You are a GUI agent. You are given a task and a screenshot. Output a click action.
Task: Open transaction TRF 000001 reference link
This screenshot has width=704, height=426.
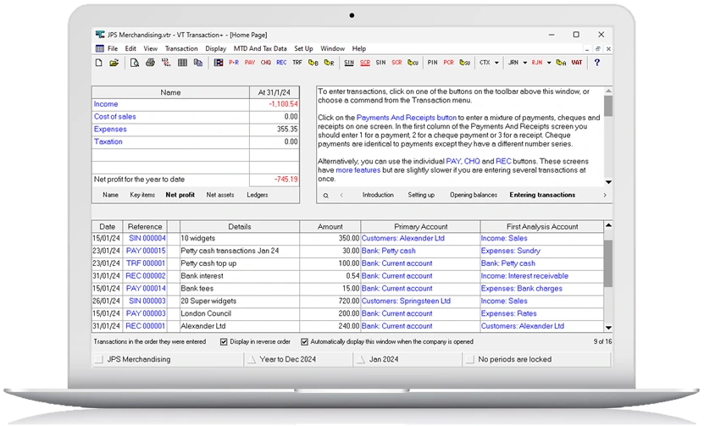(146, 263)
